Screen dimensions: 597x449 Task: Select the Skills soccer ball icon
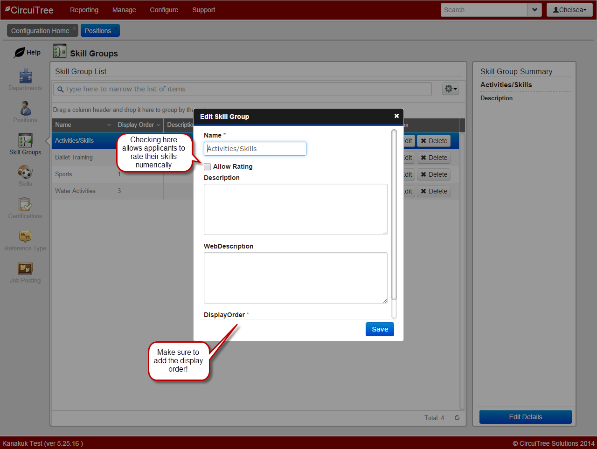[x=25, y=173]
